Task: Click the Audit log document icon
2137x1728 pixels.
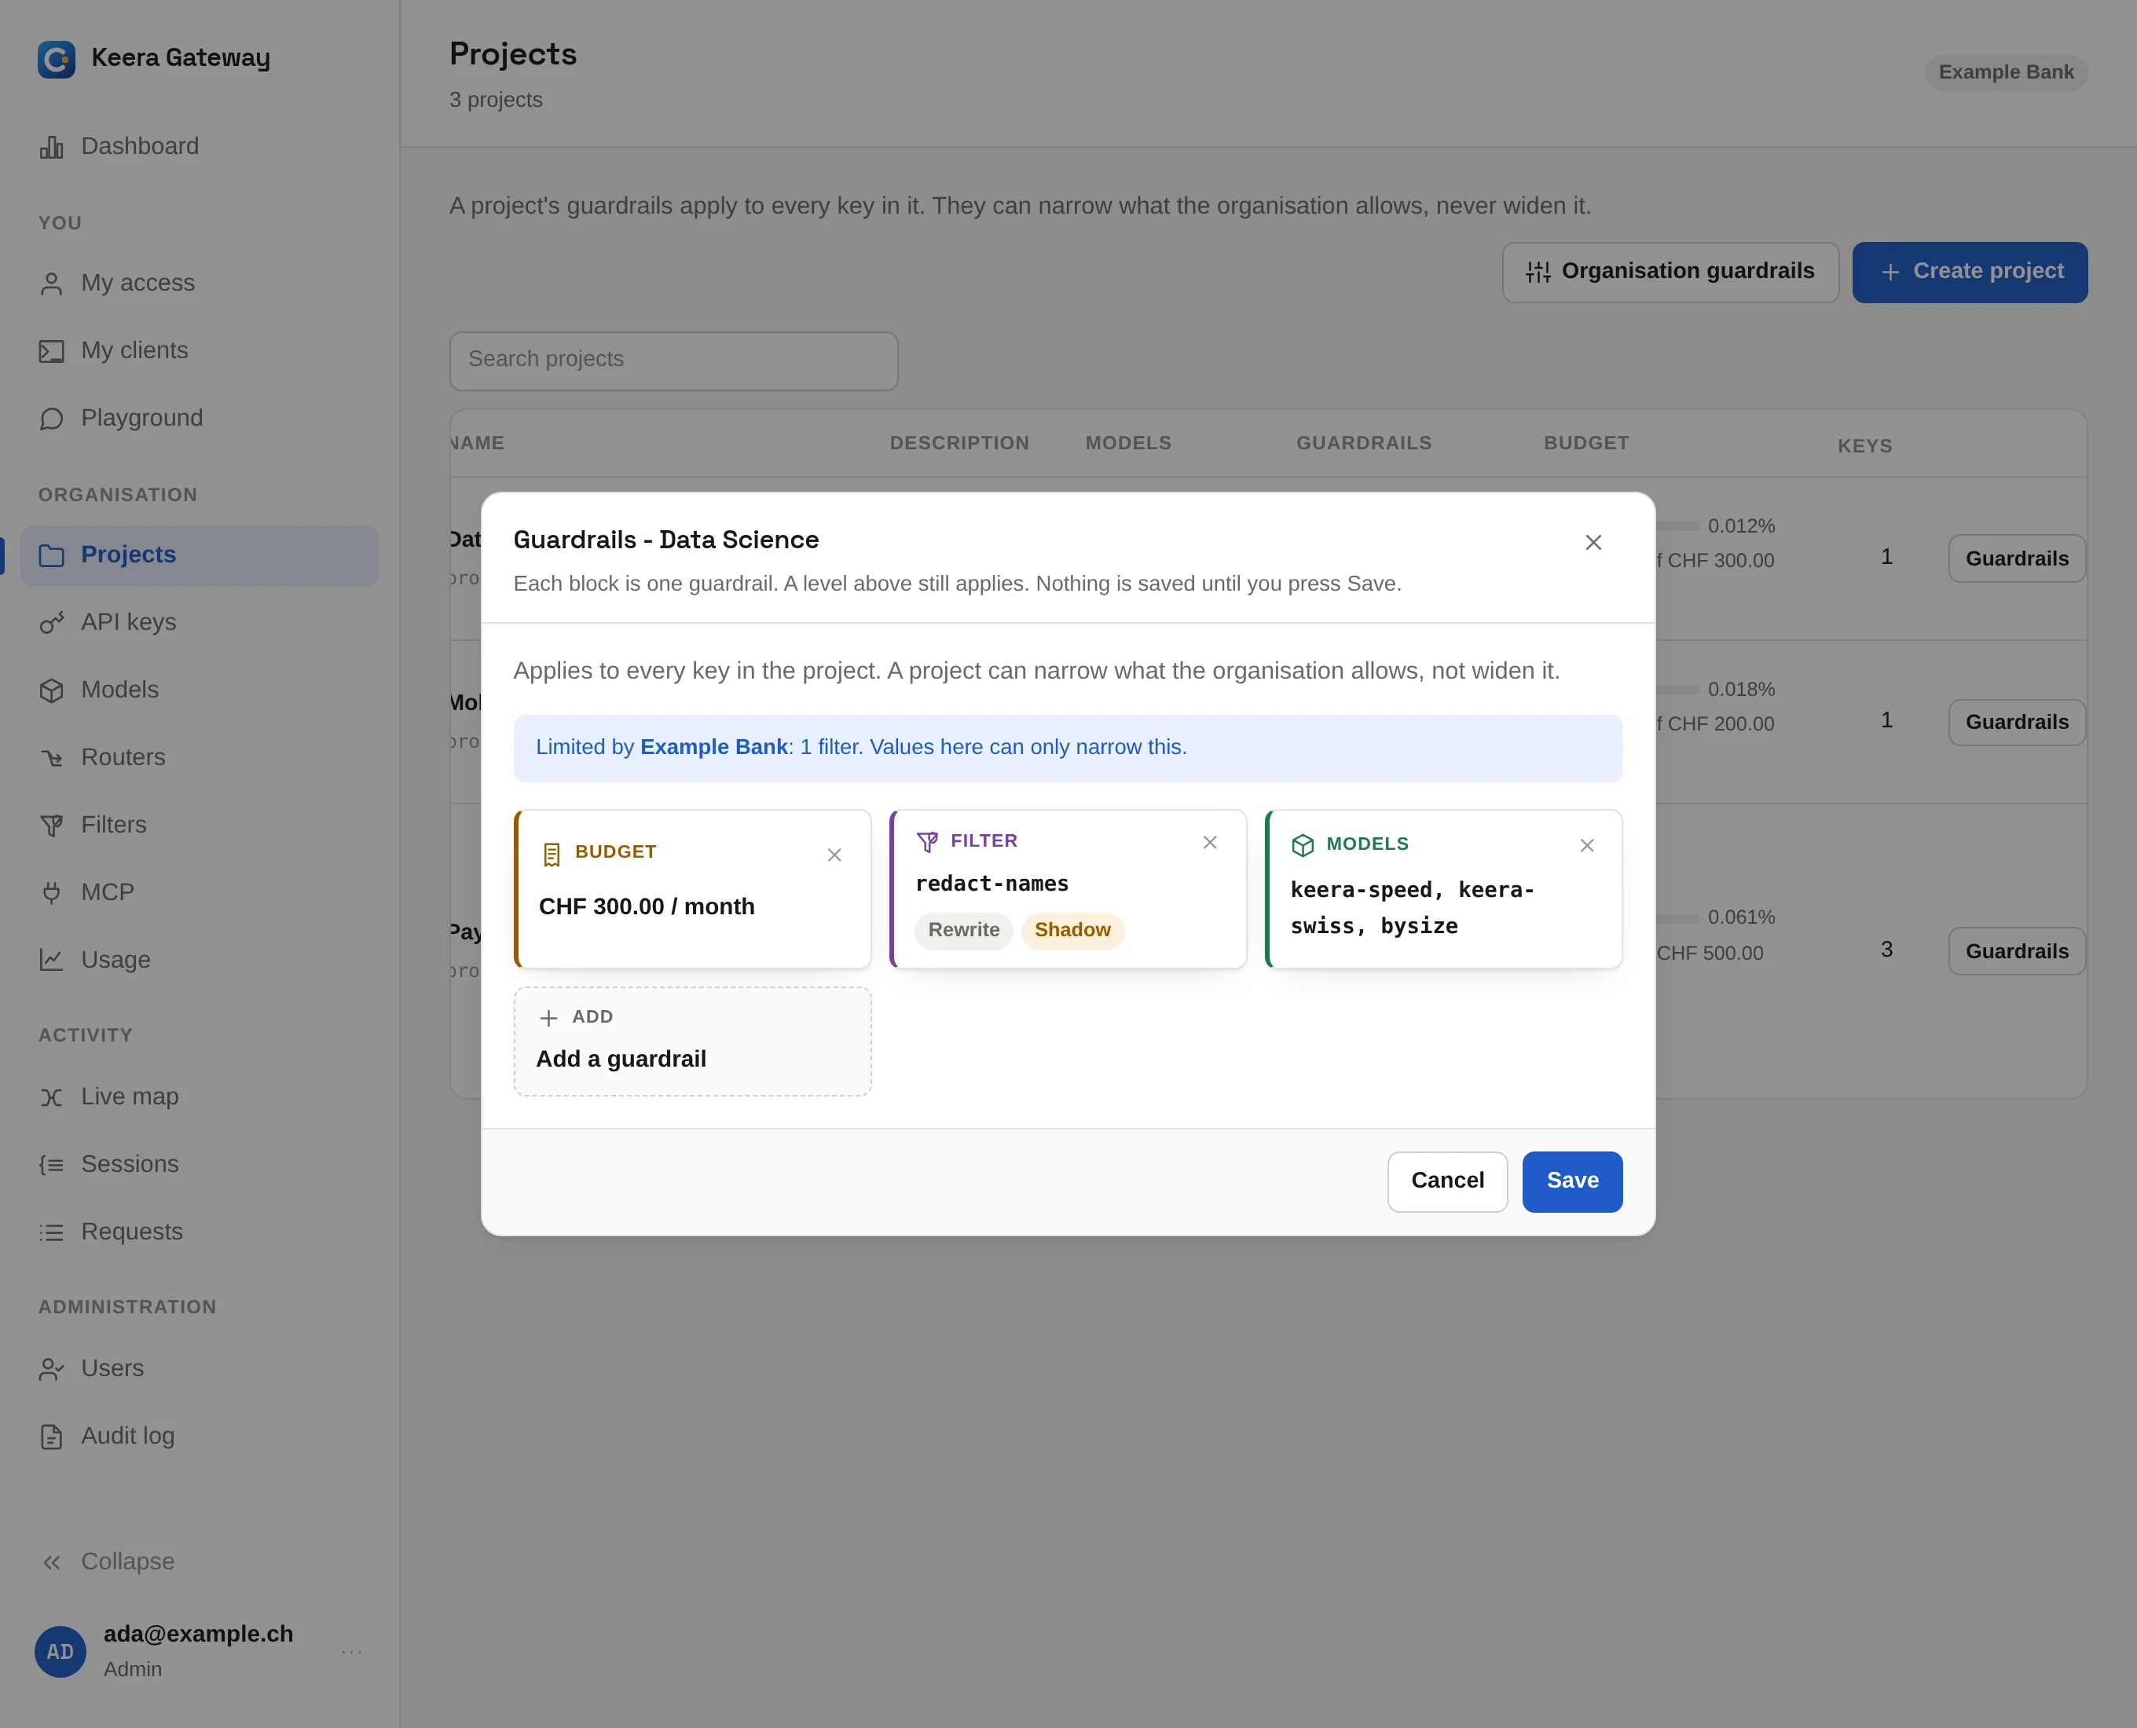Action: tap(52, 1437)
